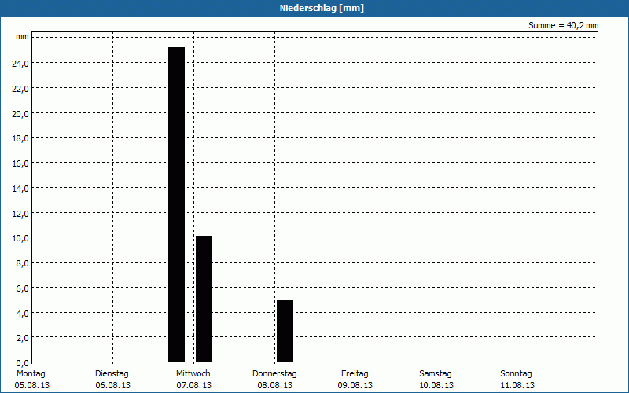The width and height of the screenshot is (629, 393).
Task: Click the mm unit label on y-axis
Action: (x=22, y=37)
